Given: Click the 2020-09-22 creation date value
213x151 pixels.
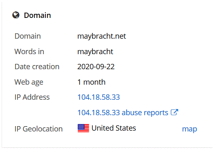Looking at the screenshot, I should (96, 67).
